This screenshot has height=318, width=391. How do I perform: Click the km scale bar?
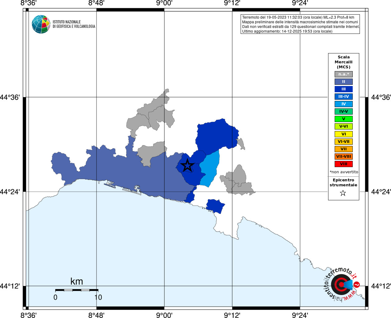tap(77, 290)
